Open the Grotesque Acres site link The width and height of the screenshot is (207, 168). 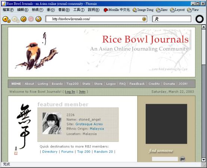click(x=89, y=124)
